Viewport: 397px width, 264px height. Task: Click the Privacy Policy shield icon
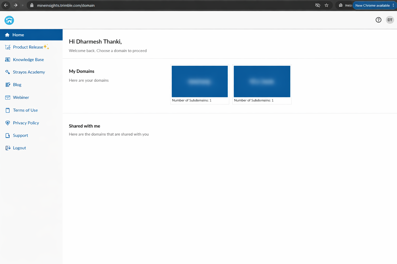coord(8,123)
